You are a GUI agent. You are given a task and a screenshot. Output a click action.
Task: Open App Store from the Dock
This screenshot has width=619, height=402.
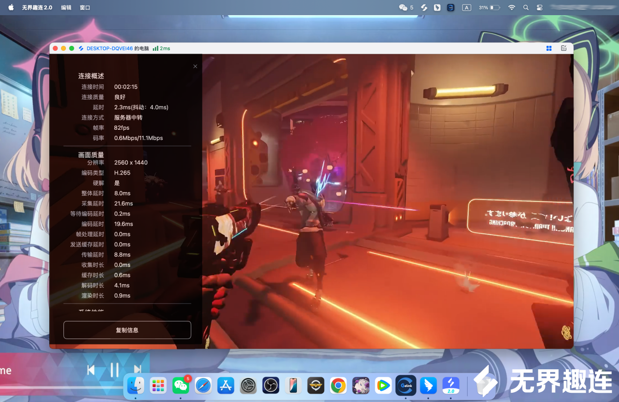pyautogui.click(x=226, y=385)
